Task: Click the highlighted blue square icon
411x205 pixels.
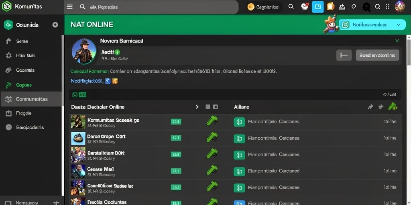Action: (318, 7)
